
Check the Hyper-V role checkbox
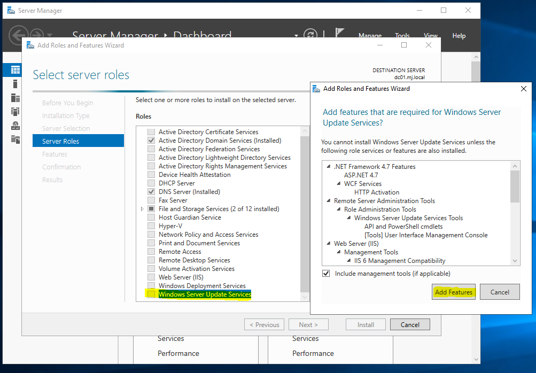coord(151,226)
